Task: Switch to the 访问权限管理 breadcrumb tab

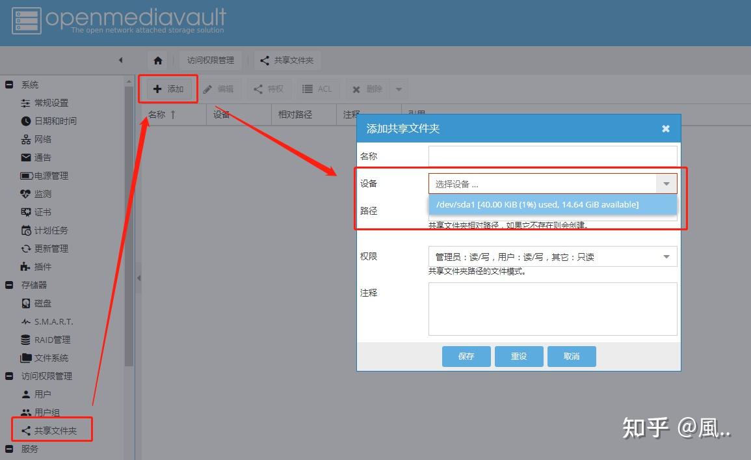Action: coord(212,60)
